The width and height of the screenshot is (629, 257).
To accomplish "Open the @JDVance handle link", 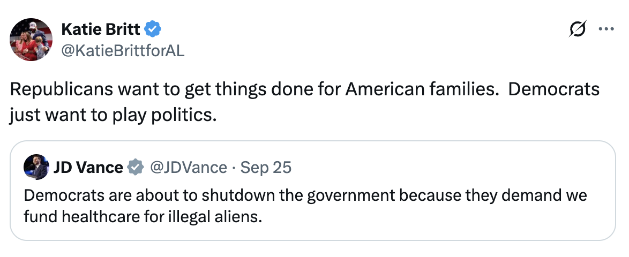I will (x=188, y=168).
